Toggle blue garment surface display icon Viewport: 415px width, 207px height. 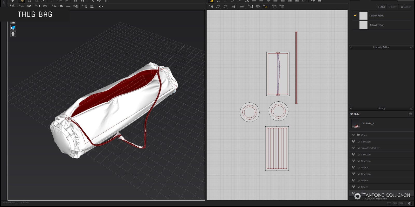13,28
